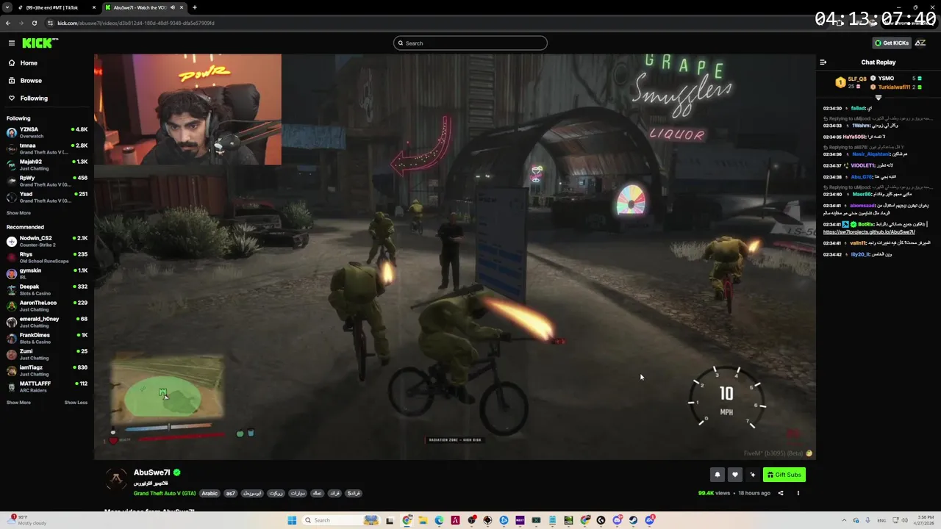Collapse the Chat Replay panel
The width and height of the screenshot is (941, 529).
click(823, 62)
